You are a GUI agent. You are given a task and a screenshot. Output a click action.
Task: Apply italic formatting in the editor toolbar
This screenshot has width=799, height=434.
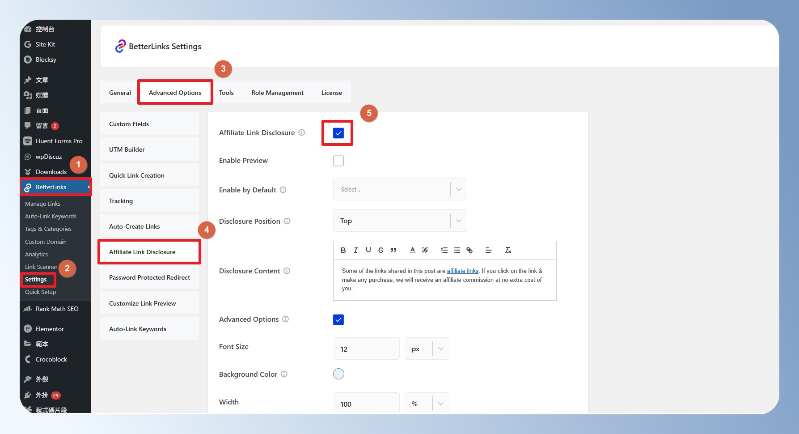(x=355, y=250)
